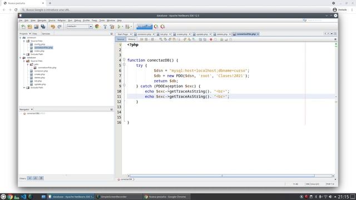Select index.php in the conexion project
Image resolution: width=356 pixels, height=200 pixels.
click(39, 51)
